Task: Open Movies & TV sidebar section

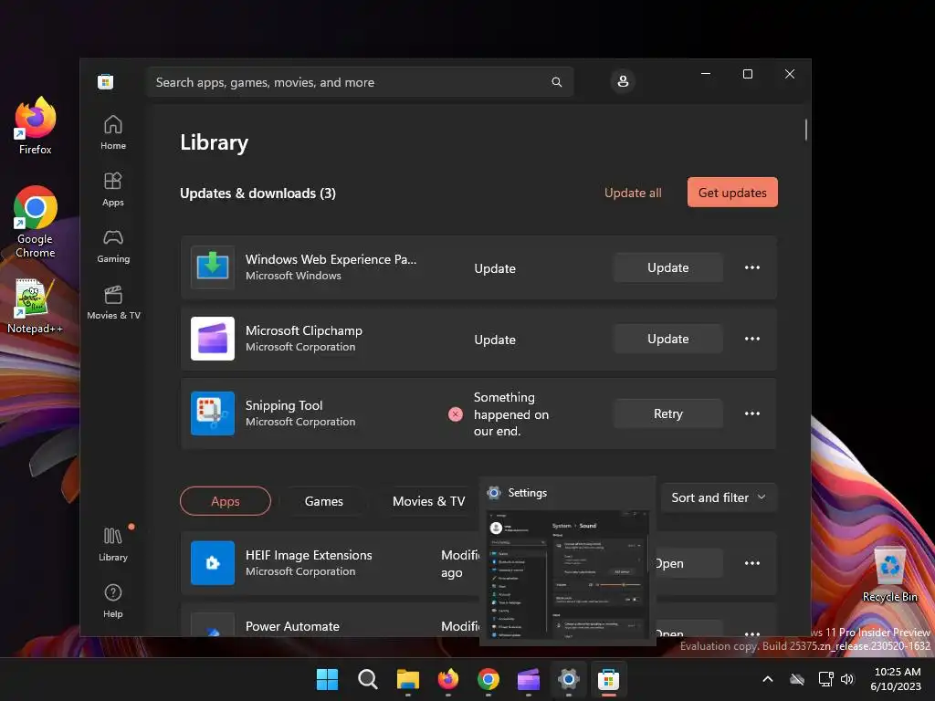Action: 112,302
